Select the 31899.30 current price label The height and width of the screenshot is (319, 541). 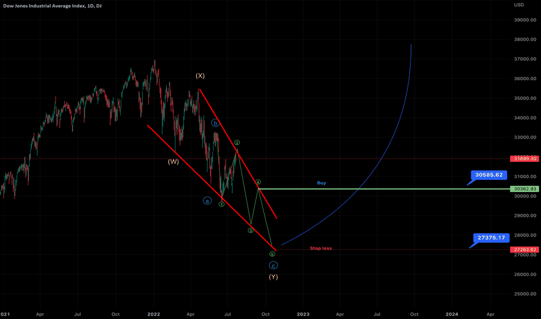pyautogui.click(x=524, y=159)
